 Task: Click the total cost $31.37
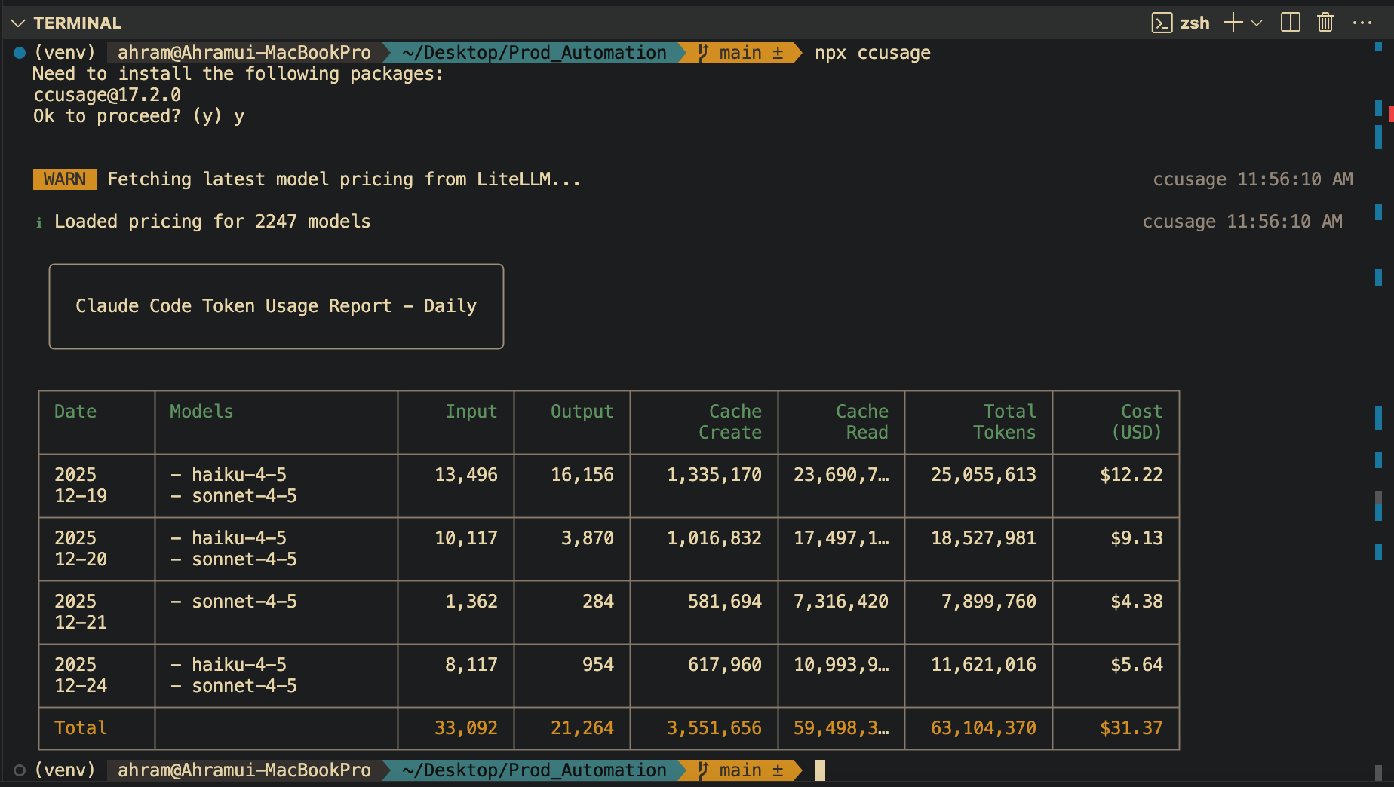(1131, 728)
